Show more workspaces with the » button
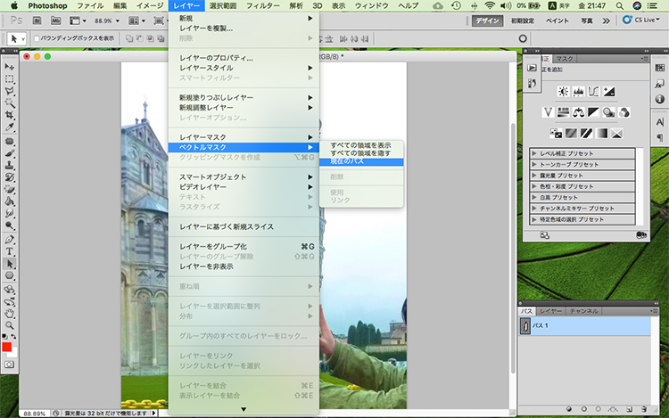 pos(606,20)
